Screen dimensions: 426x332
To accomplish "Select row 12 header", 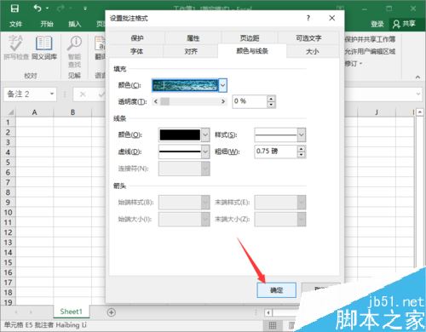I will click(x=8, y=232).
